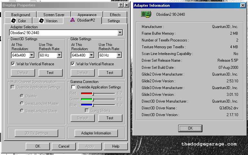Click the Green gamma slider handle

pos(93,99)
